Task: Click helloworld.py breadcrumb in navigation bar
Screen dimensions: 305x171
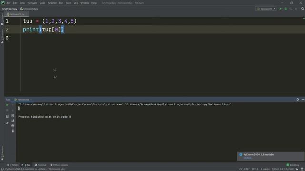Action: pyautogui.click(x=29, y=9)
